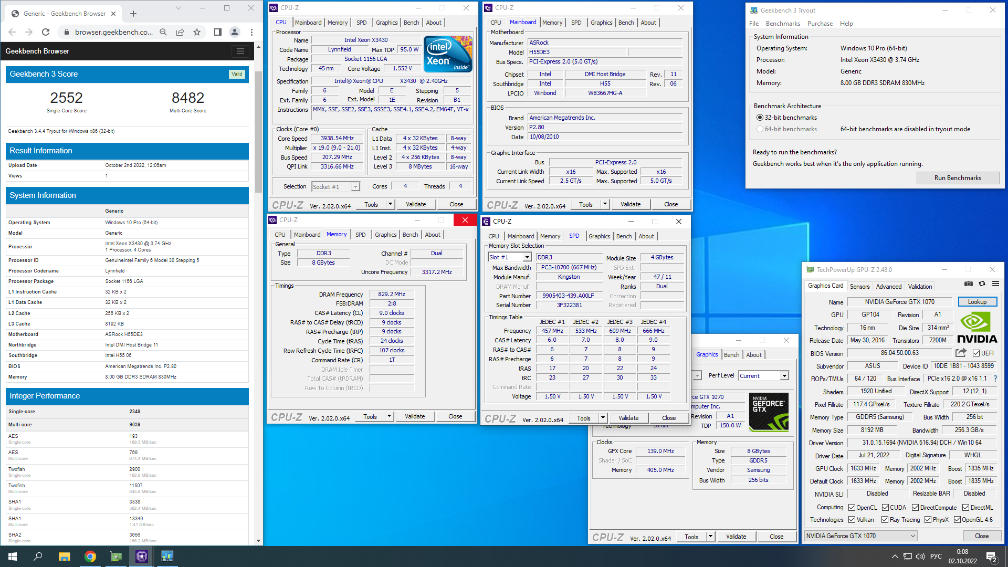Click Tools button in CPU-Z Memory window
1008x567 pixels.
point(370,416)
